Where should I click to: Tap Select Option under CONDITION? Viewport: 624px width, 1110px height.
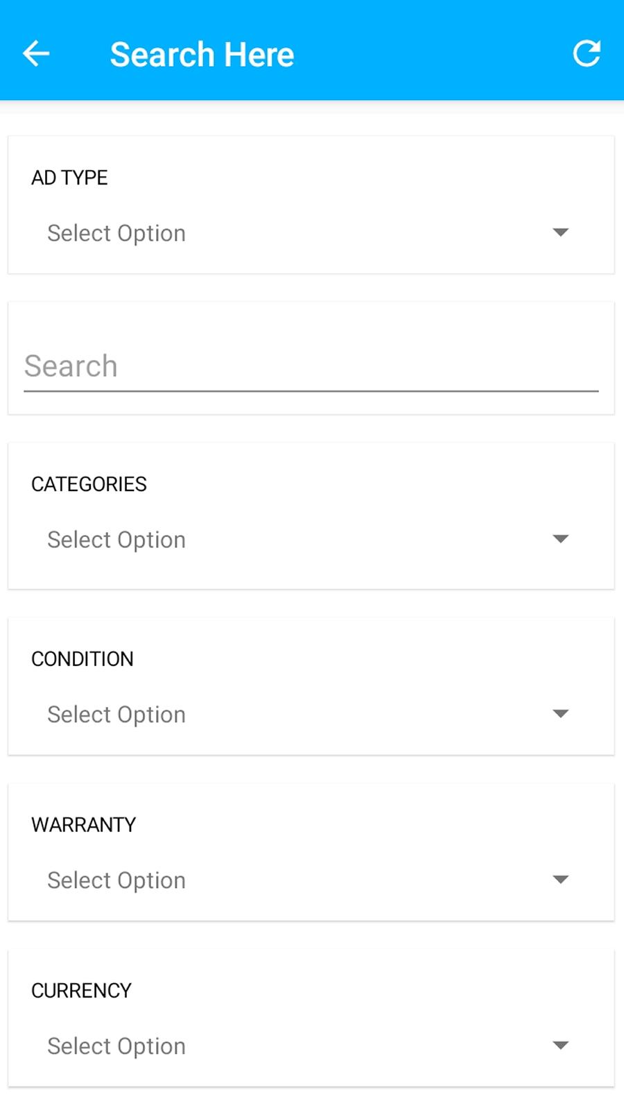tap(116, 715)
